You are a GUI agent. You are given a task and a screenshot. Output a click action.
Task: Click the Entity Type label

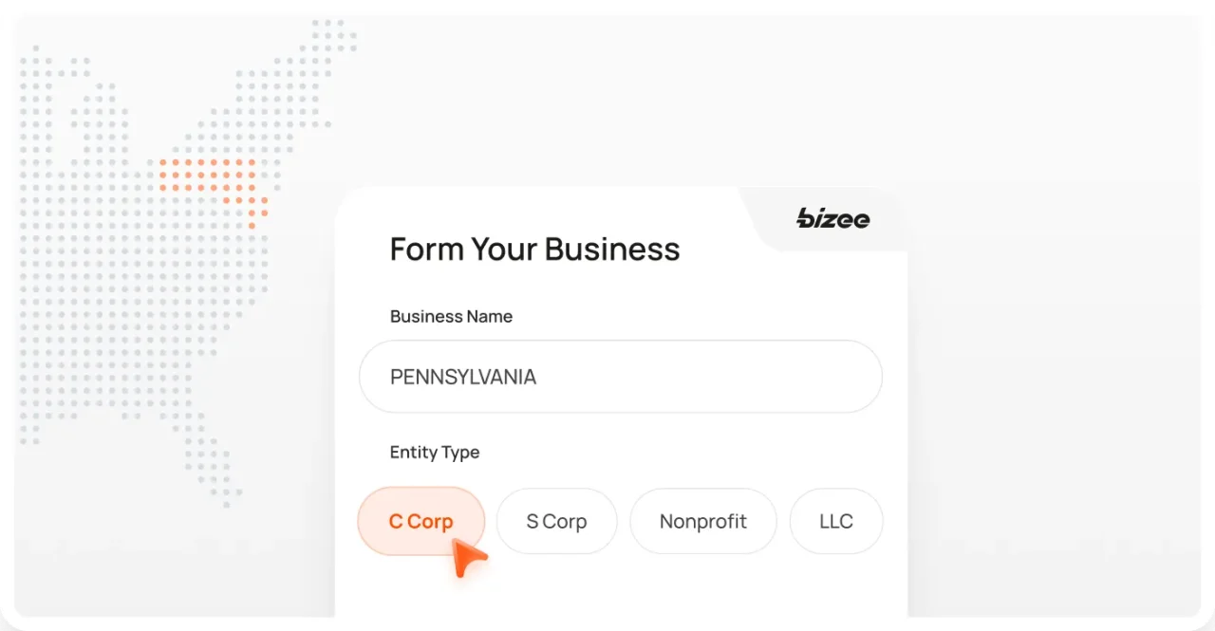point(434,452)
